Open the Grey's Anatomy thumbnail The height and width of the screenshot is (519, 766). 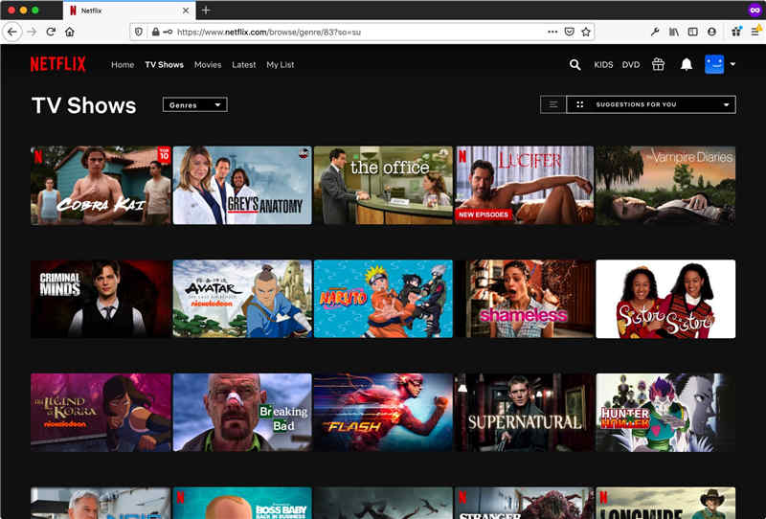pyautogui.click(x=242, y=185)
